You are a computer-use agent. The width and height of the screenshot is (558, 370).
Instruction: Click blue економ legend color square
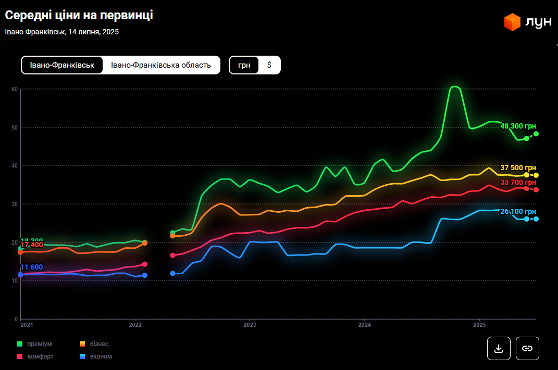82,356
